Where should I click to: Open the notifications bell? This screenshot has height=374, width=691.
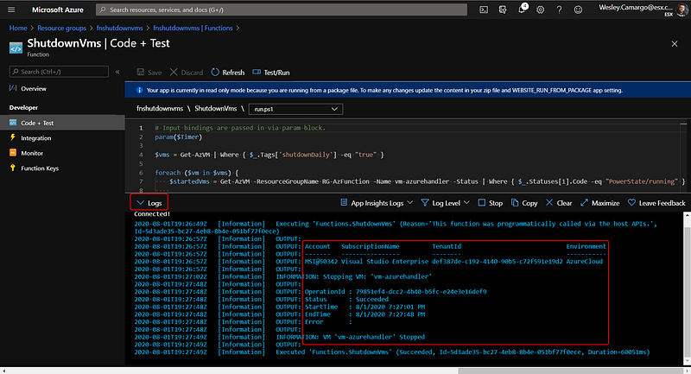click(x=523, y=10)
